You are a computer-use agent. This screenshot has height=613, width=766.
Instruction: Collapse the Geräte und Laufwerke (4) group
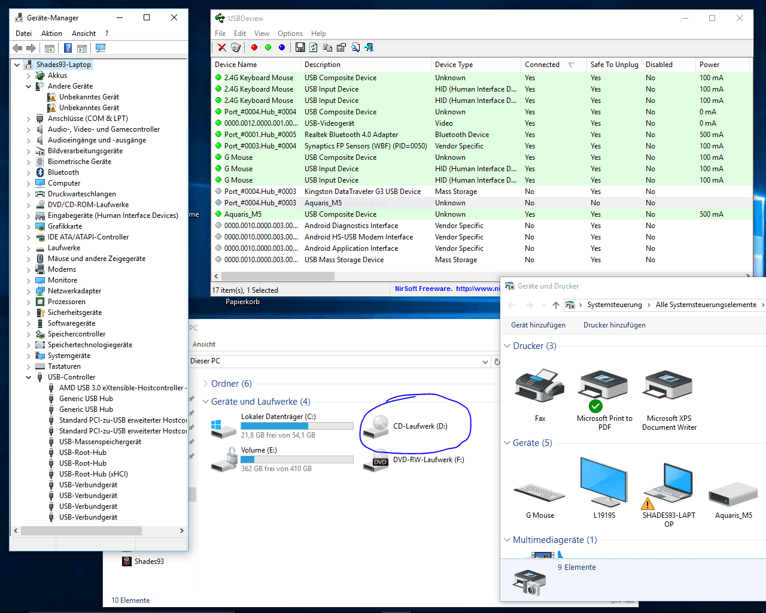click(205, 402)
